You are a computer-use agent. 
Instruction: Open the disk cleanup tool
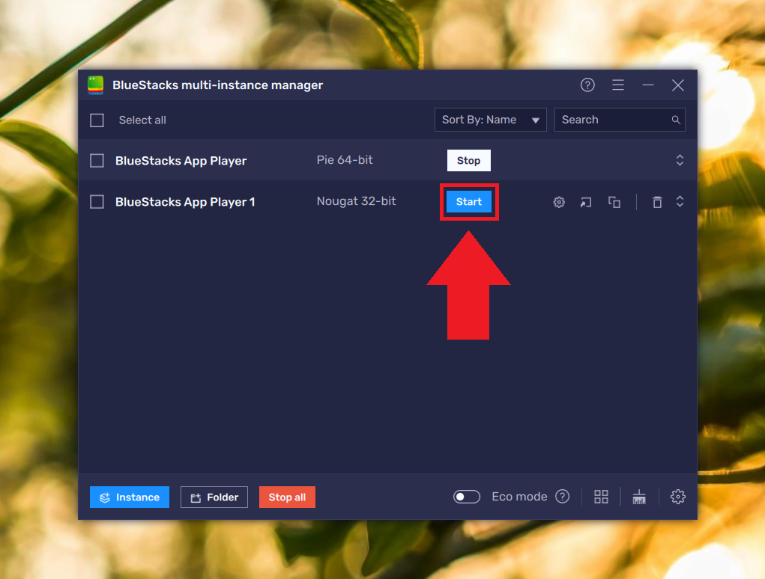coord(638,496)
